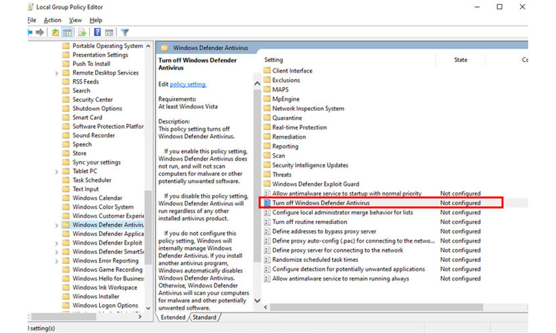The height and width of the screenshot is (333, 556).
Task: Click the 'policy setting' edit link
Action: (188, 84)
